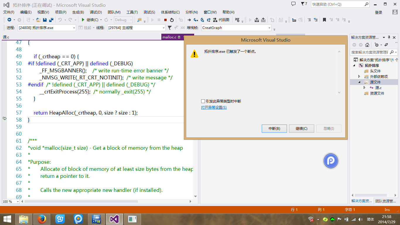Collapse the 拓扑排序 project node
The image size is (400, 225).
click(x=355, y=66)
